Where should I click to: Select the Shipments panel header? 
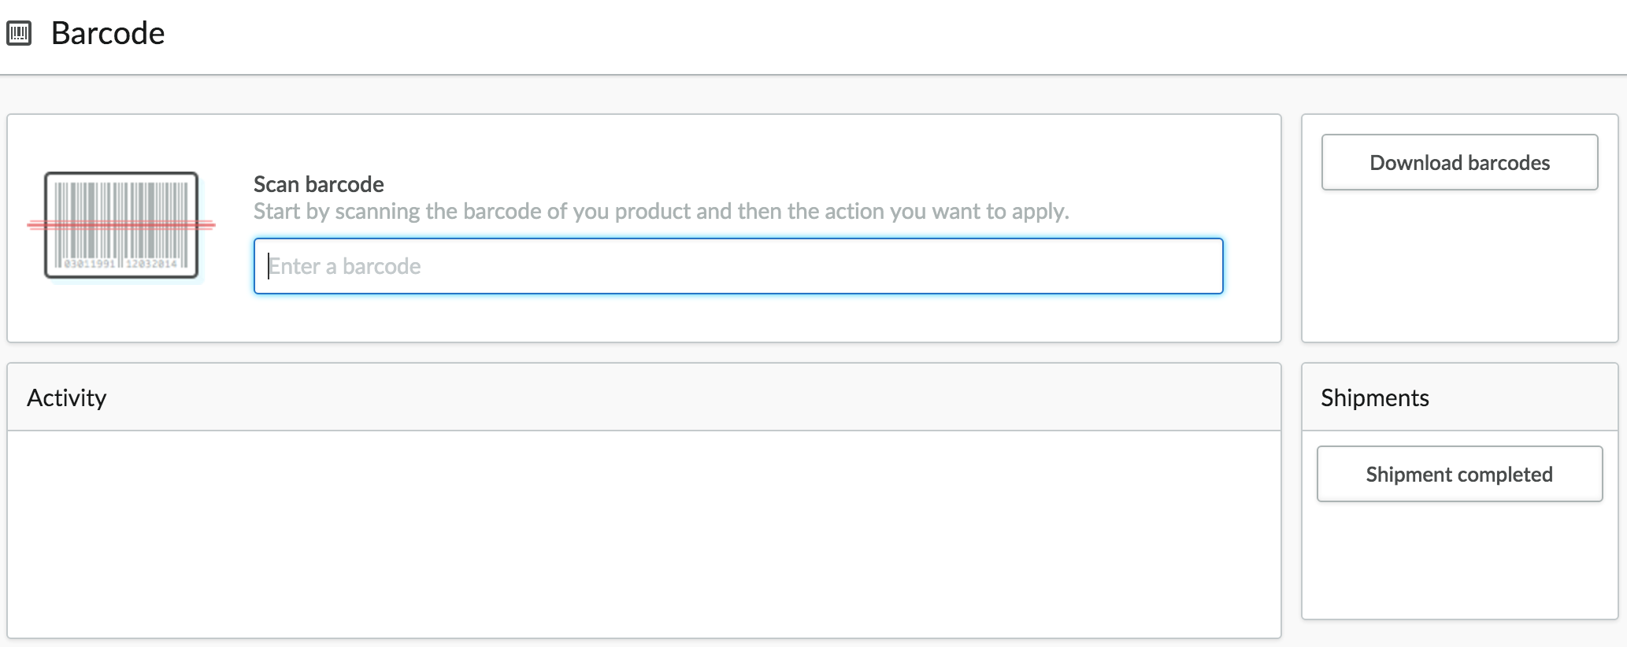coord(1459,397)
